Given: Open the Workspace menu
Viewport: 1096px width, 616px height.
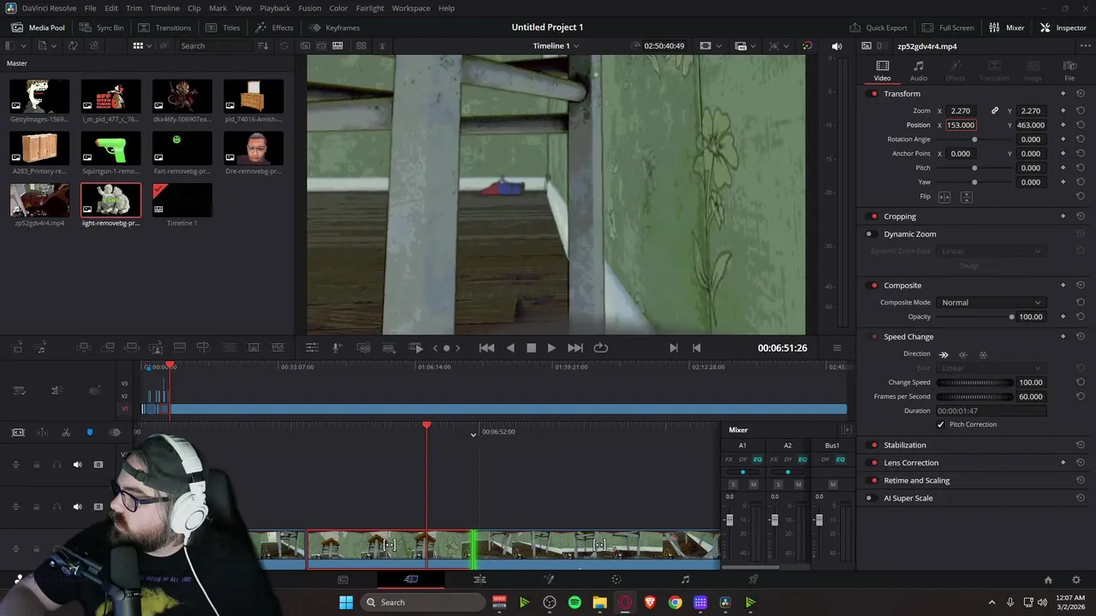Looking at the screenshot, I should [411, 8].
